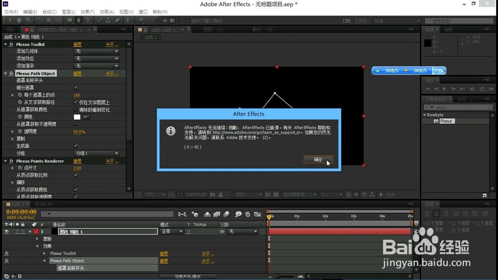Open the parent 无 dropdown in timeline
Viewport: 498px width, 280px height.
pos(243,232)
